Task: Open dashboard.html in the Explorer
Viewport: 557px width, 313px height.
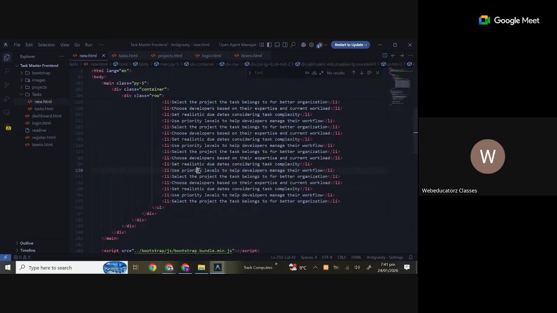Action: click(47, 116)
